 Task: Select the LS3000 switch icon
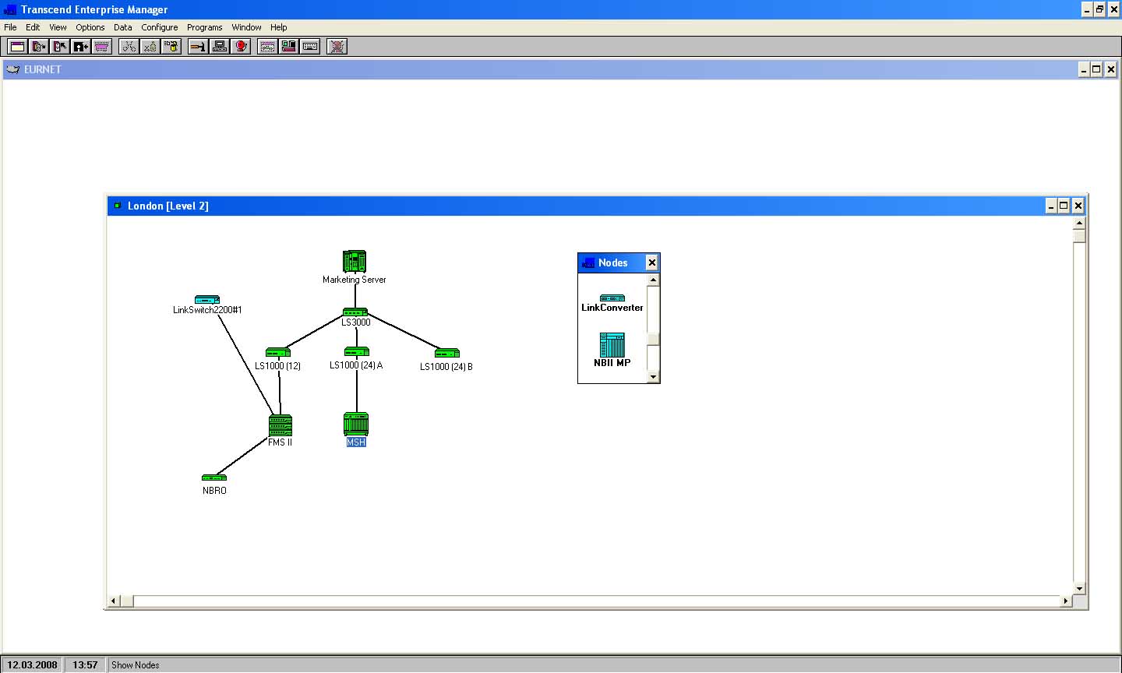coord(355,312)
